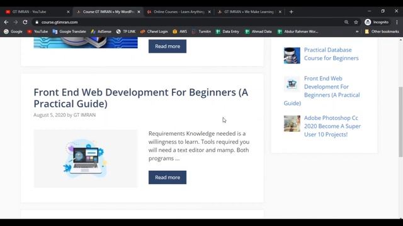
Task: Click the Practical Database sidebar thumbnail
Action: (292, 55)
